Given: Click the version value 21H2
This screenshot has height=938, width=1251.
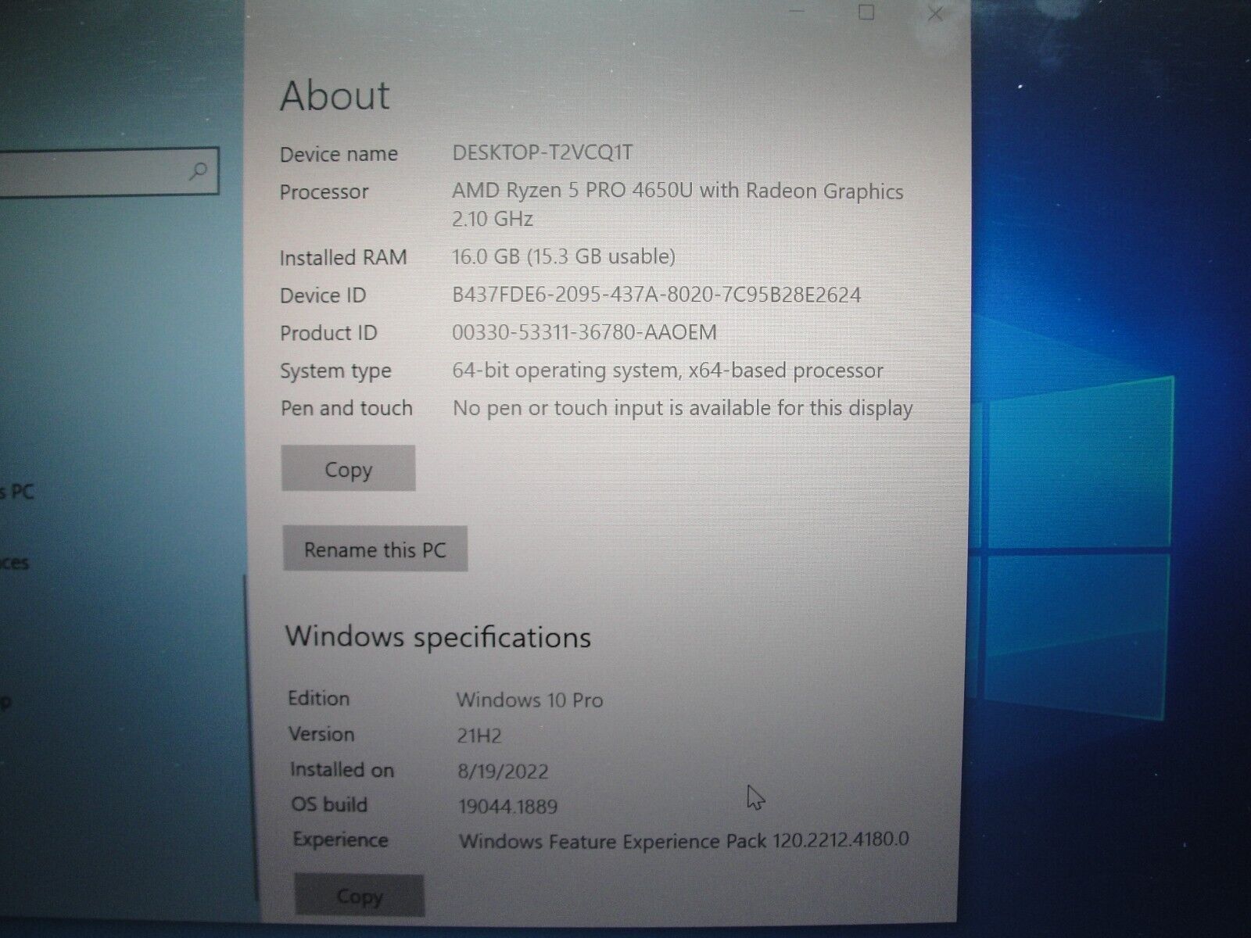Looking at the screenshot, I should [x=479, y=736].
